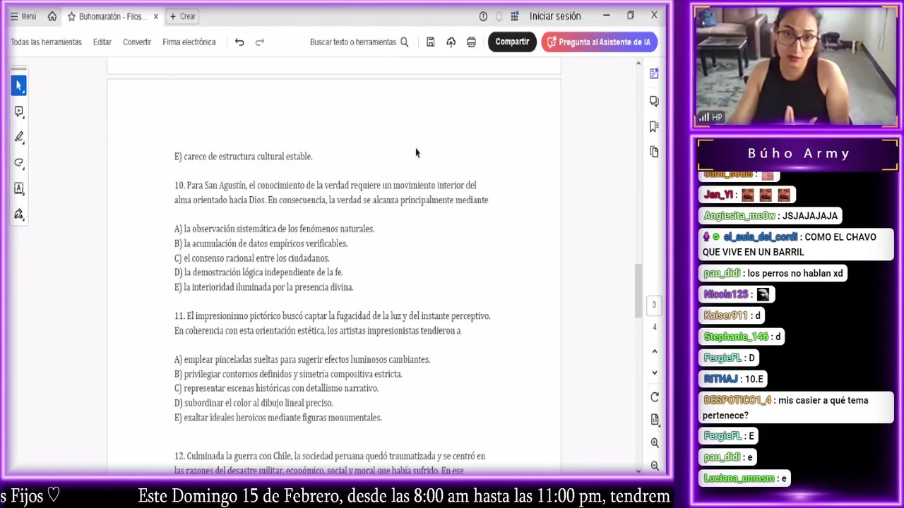Save the document with the disk icon
904x508 pixels.
(x=430, y=42)
